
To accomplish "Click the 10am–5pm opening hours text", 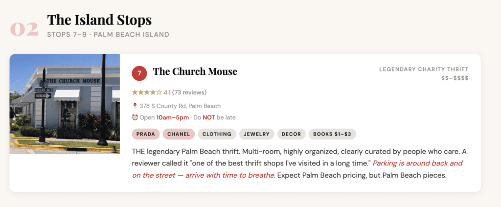I will 173,117.
